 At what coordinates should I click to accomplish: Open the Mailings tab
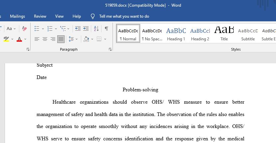click(x=17, y=16)
